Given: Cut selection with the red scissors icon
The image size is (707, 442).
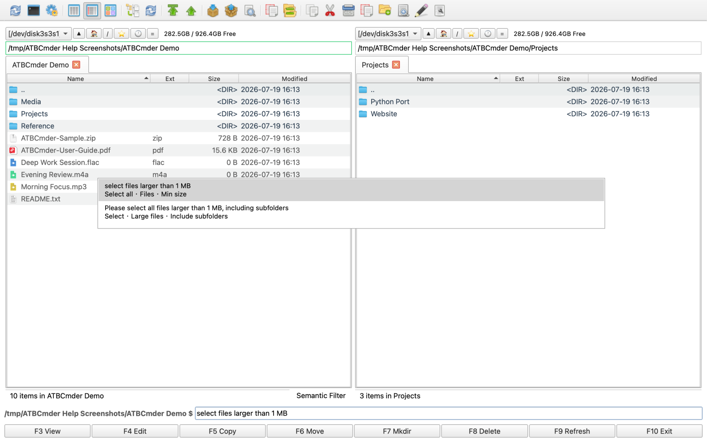Looking at the screenshot, I should coord(330,11).
